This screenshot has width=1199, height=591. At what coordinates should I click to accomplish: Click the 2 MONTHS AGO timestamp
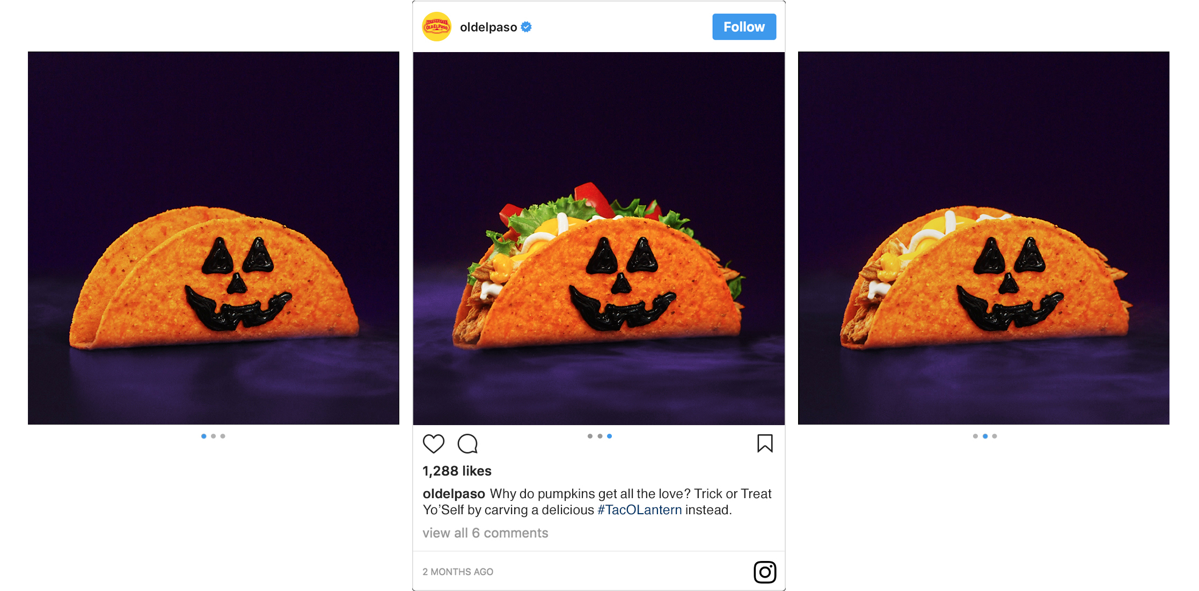point(458,572)
